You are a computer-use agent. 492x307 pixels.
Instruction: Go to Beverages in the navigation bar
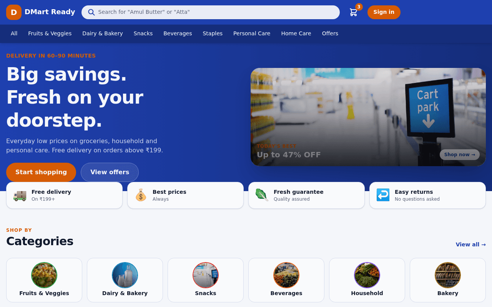pyautogui.click(x=178, y=33)
